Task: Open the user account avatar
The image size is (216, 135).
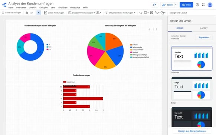Action: (210, 5)
